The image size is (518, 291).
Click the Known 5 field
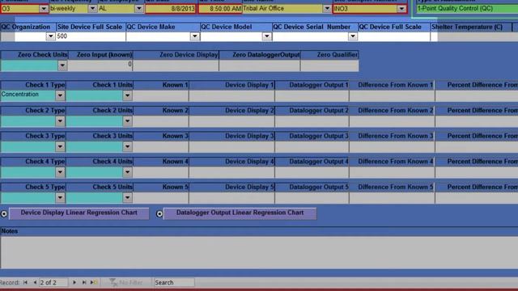pos(161,197)
